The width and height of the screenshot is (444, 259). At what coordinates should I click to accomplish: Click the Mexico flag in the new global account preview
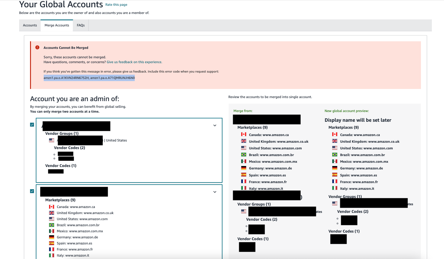tap(335, 161)
